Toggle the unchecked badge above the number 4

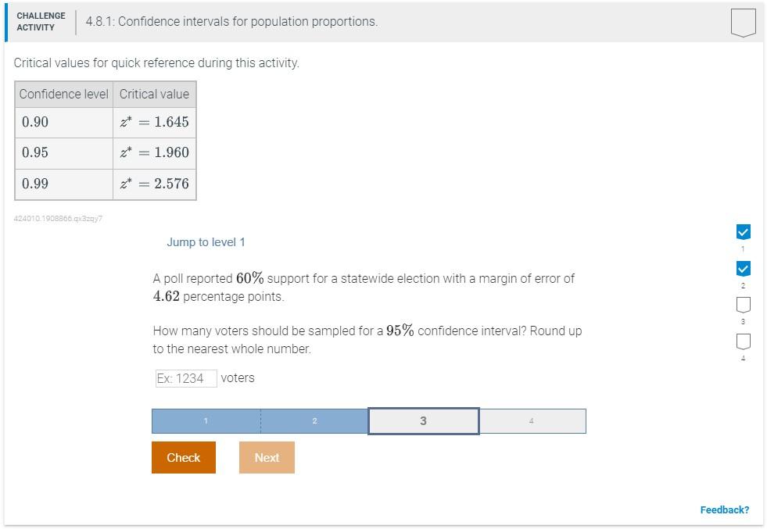[743, 341]
